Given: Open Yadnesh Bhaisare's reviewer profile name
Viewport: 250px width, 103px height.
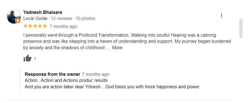Looking at the screenshot, I should click(42, 12).
